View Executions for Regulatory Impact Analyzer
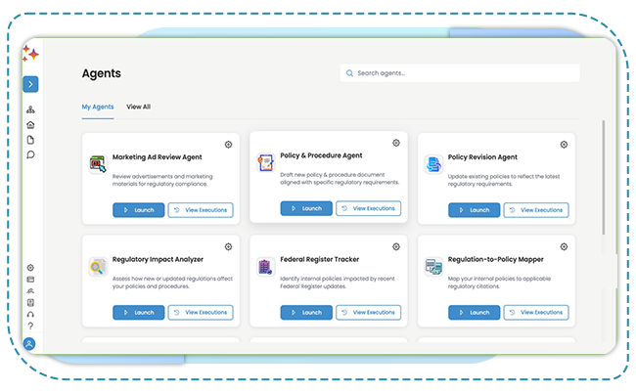Screen dimensions: 636x391 (x=201, y=313)
